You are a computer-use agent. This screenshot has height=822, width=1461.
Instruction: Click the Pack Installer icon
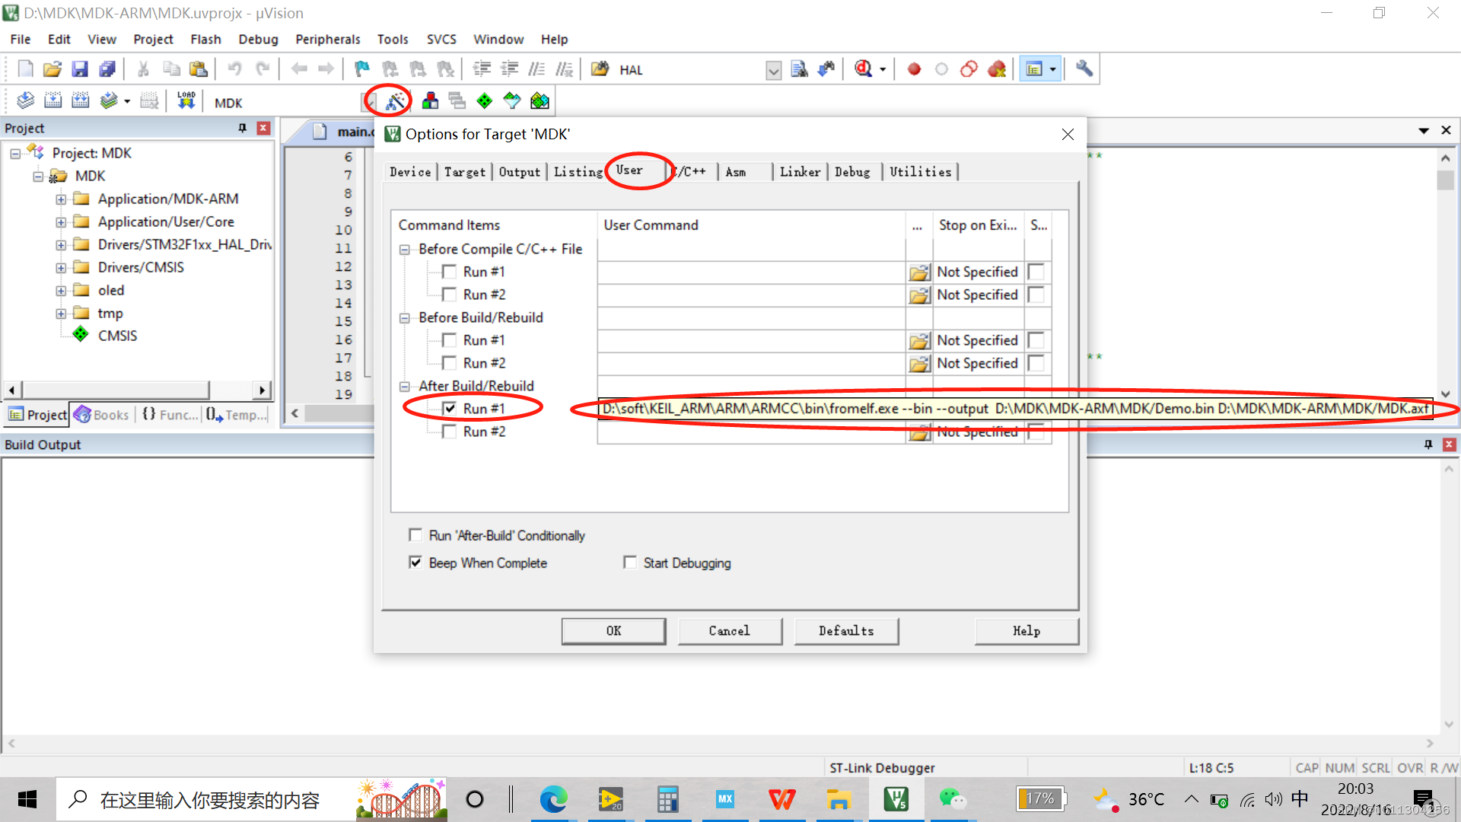click(x=540, y=101)
